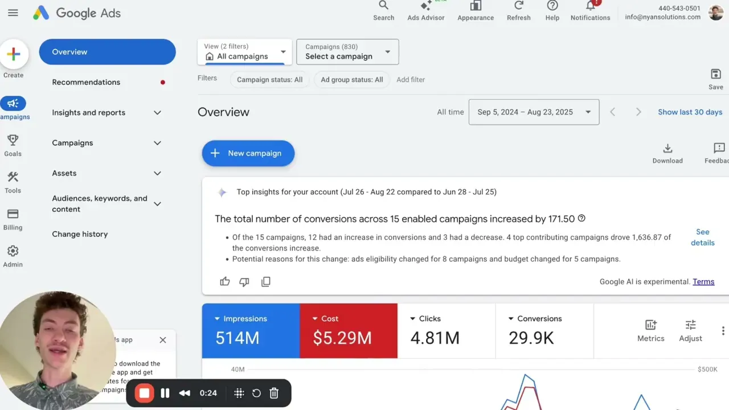Go to previous date range
729x410 pixels.
pyautogui.click(x=613, y=112)
